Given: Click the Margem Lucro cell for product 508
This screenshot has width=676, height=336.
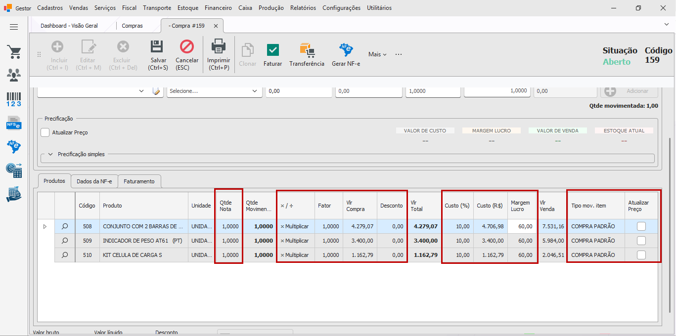Looking at the screenshot, I should coord(521,226).
